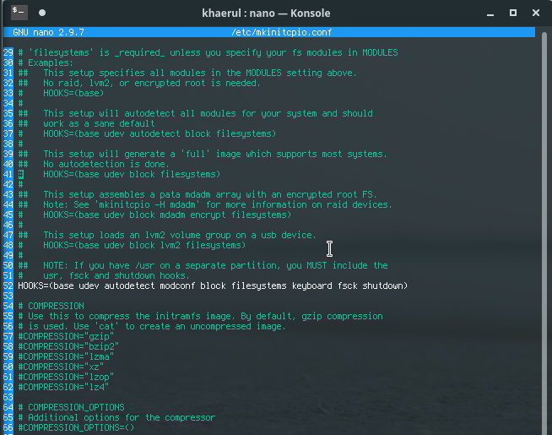
Task: Place cursor on active HOOKS= line 52
Action: tap(213, 285)
